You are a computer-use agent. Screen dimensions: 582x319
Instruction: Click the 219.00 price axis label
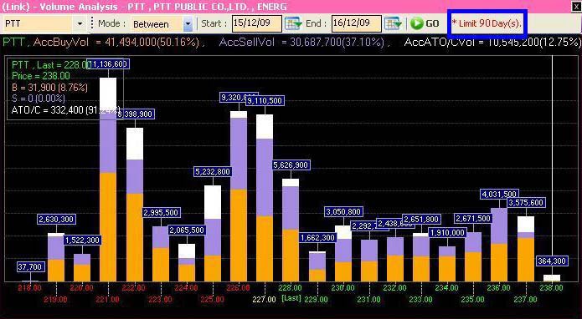[x=55, y=300]
